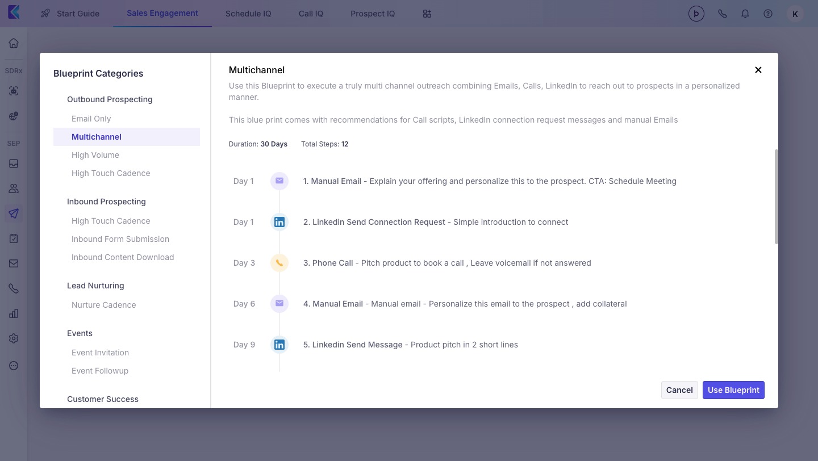
Task: Click the 'Duration: 30 Days' text
Action: [x=258, y=144]
